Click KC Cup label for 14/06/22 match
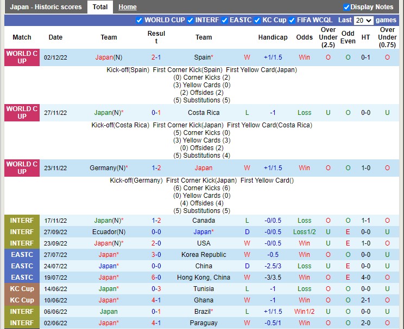 22,289
